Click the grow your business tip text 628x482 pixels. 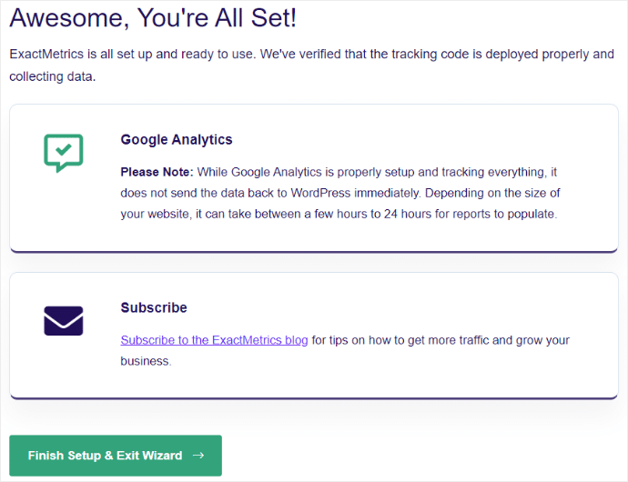[344, 350]
